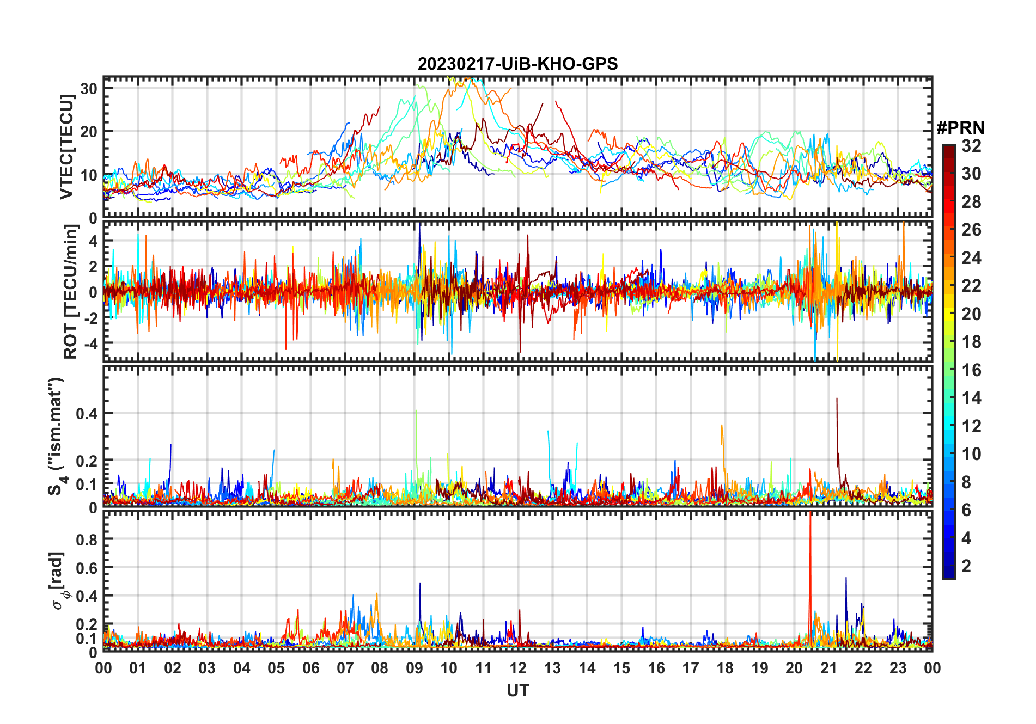Click hour 03 on the UT axis
Screen dimensions: 1036x724
tap(207, 668)
